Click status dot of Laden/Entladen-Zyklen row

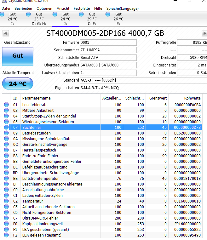[6, 195]
